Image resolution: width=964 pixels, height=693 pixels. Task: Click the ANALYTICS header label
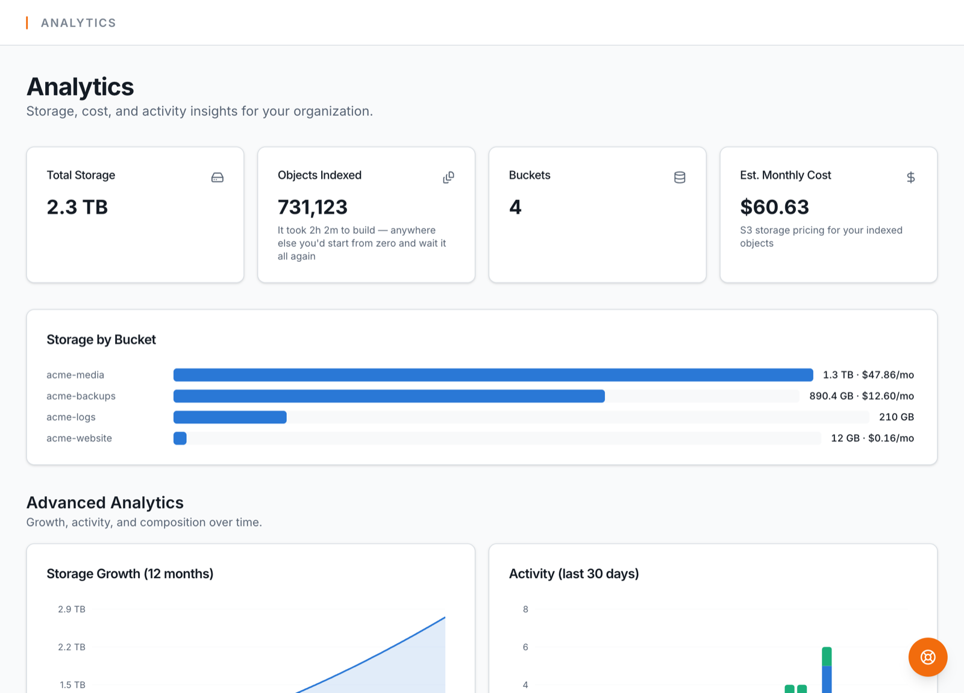[78, 23]
